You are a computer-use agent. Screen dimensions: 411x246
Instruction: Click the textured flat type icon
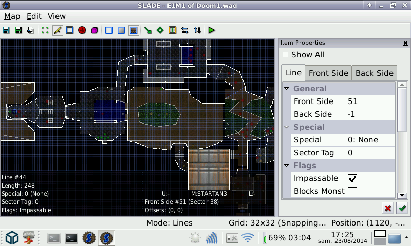coord(134,30)
